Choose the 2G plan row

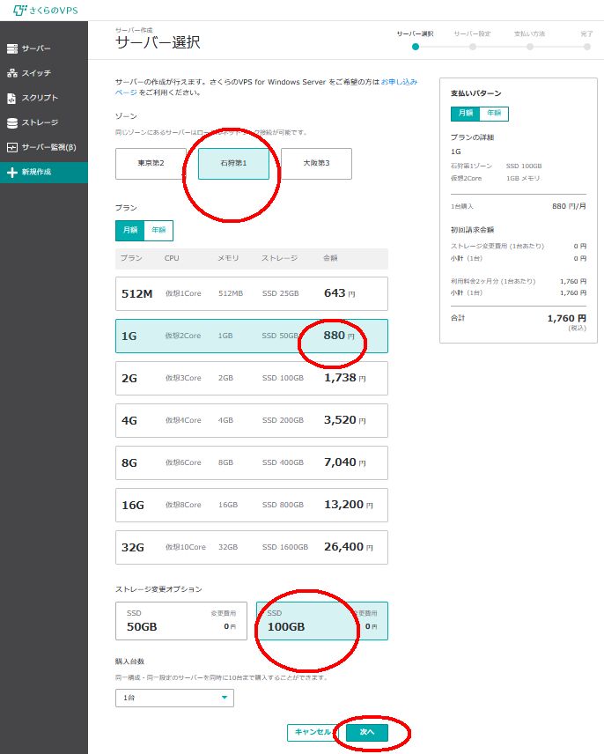251,377
